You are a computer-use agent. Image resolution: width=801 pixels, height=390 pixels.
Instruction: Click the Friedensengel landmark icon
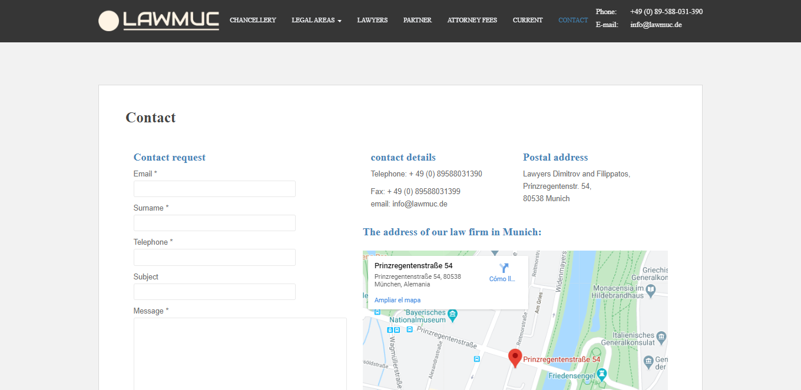pyautogui.click(x=601, y=374)
